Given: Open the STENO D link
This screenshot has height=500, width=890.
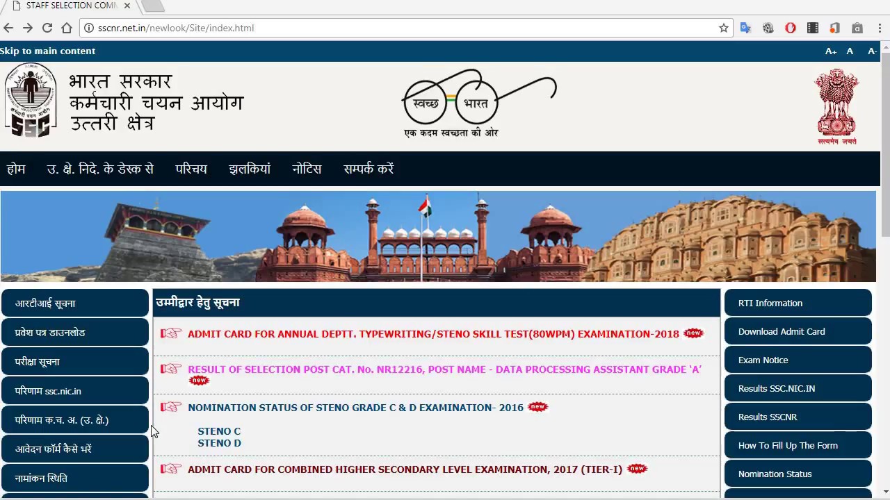Looking at the screenshot, I should point(220,443).
